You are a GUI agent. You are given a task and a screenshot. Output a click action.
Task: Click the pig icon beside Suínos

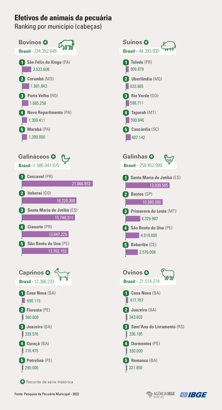point(168,45)
